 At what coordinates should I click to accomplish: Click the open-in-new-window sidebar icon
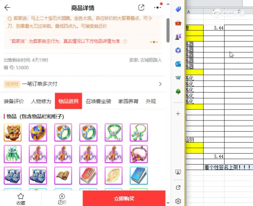pos(178,188)
